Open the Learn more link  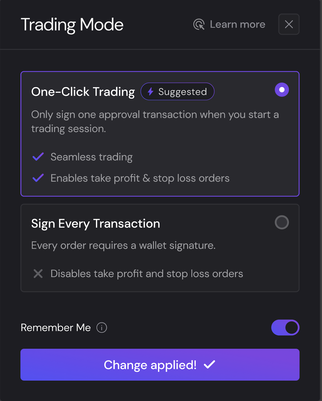(x=237, y=25)
